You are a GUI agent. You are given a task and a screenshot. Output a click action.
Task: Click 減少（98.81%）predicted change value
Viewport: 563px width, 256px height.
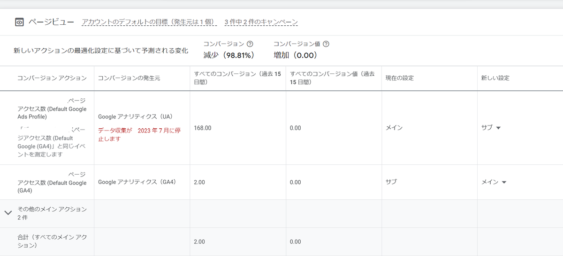229,55
